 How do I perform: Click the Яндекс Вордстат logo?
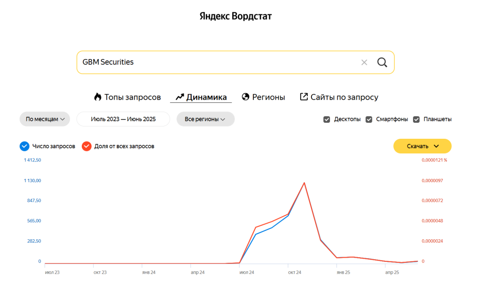click(236, 17)
